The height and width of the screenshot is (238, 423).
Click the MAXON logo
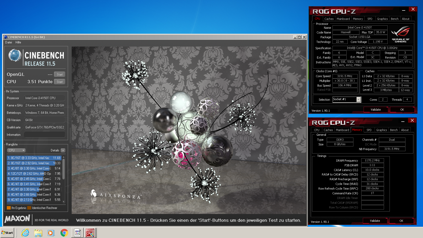[x=18, y=219]
